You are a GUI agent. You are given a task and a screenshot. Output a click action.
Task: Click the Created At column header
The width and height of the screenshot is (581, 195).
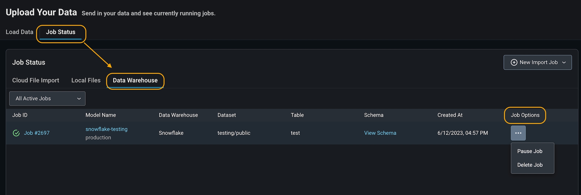point(450,115)
